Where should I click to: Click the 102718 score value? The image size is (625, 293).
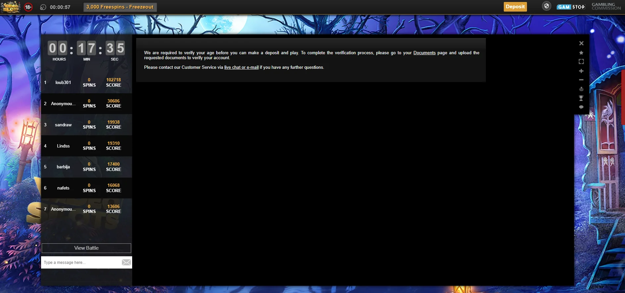pyautogui.click(x=114, y=80)
